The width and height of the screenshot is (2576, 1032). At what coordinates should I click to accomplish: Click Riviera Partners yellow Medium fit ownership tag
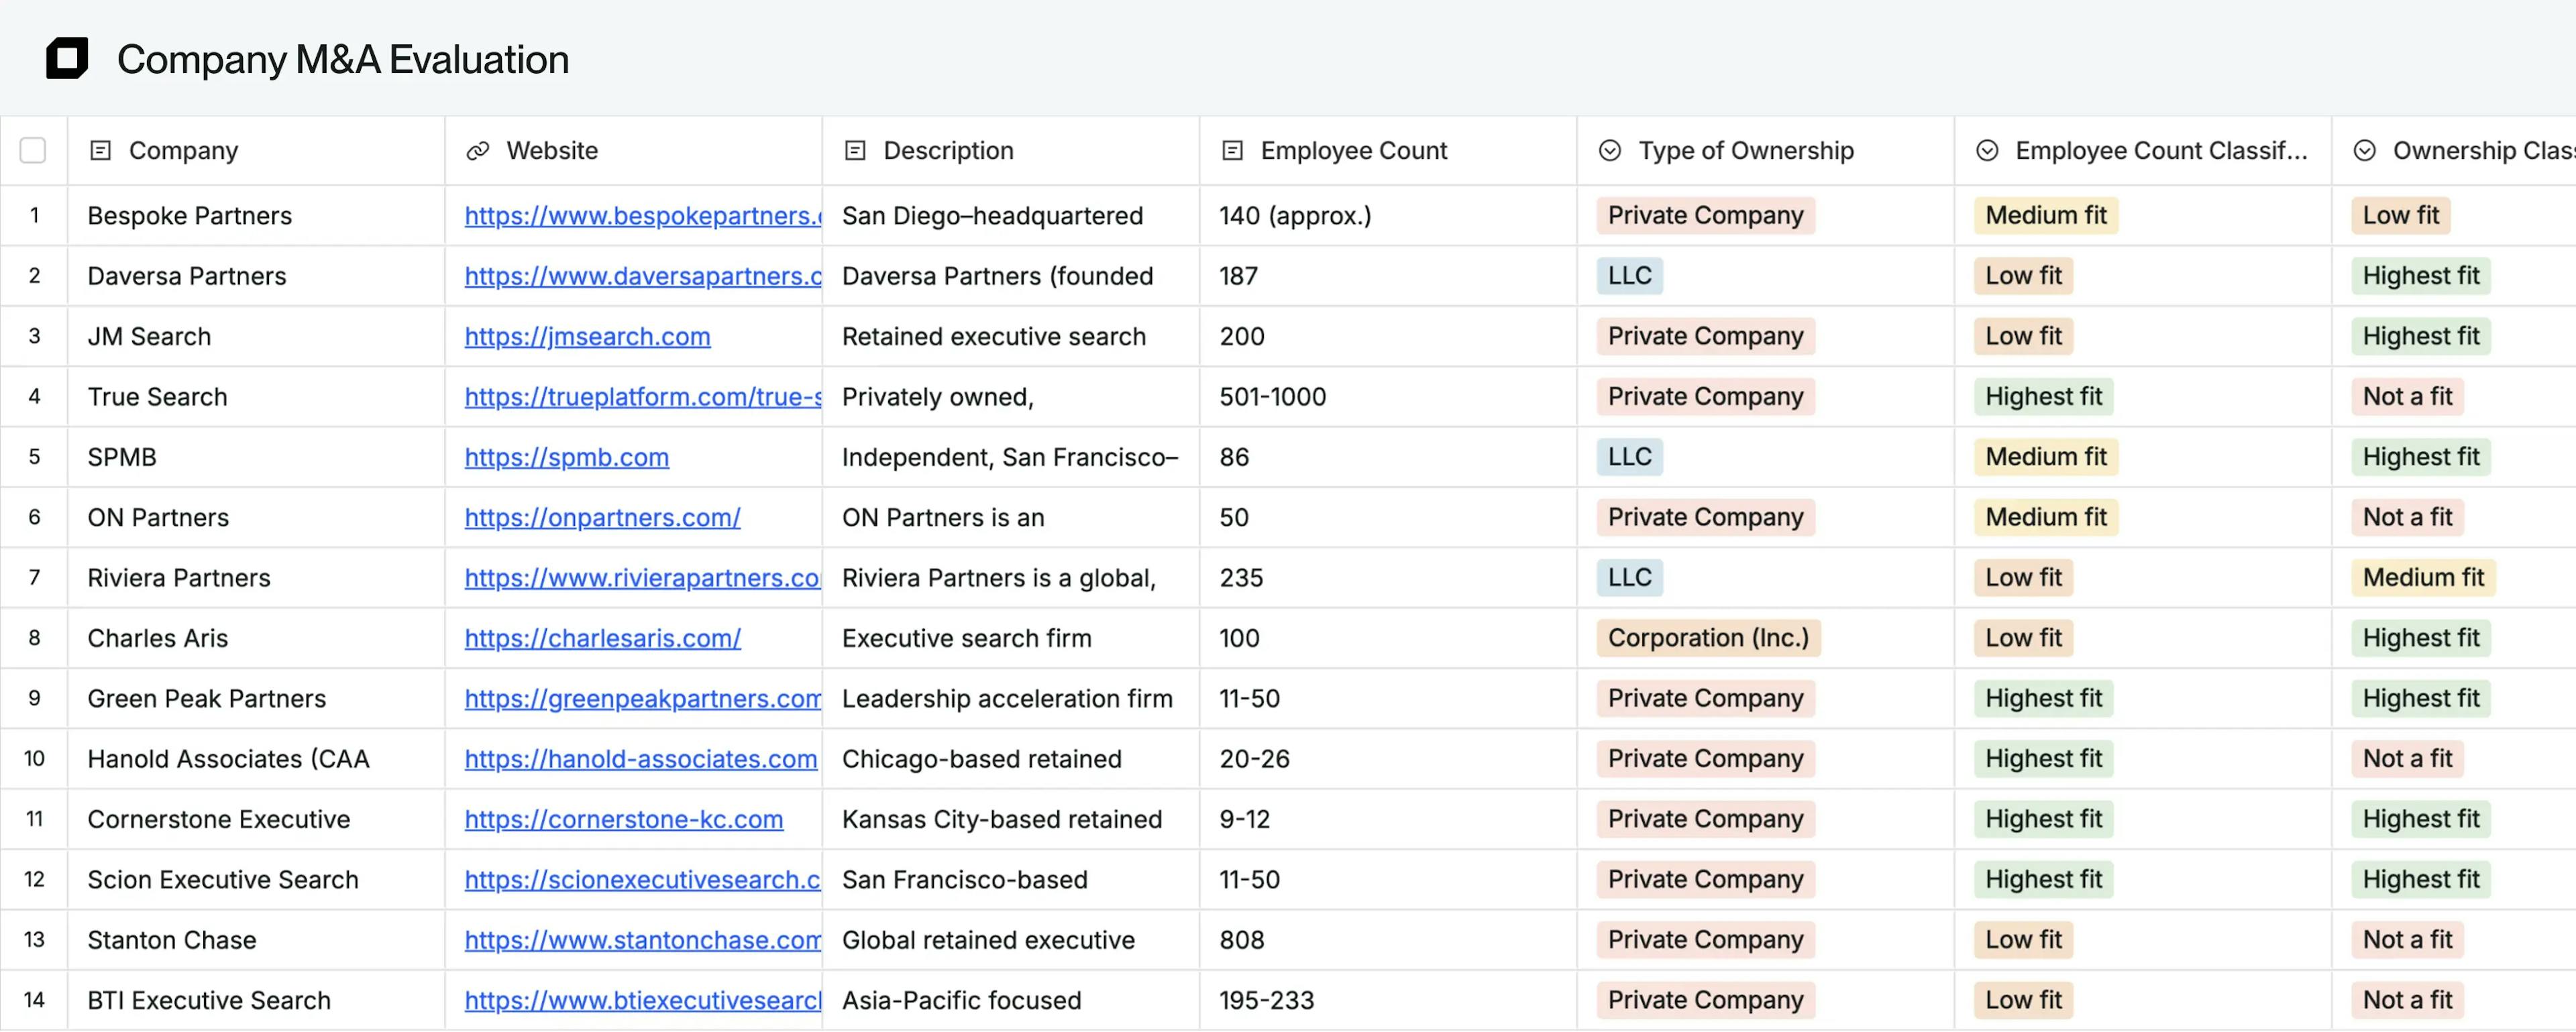point(2422,578)
